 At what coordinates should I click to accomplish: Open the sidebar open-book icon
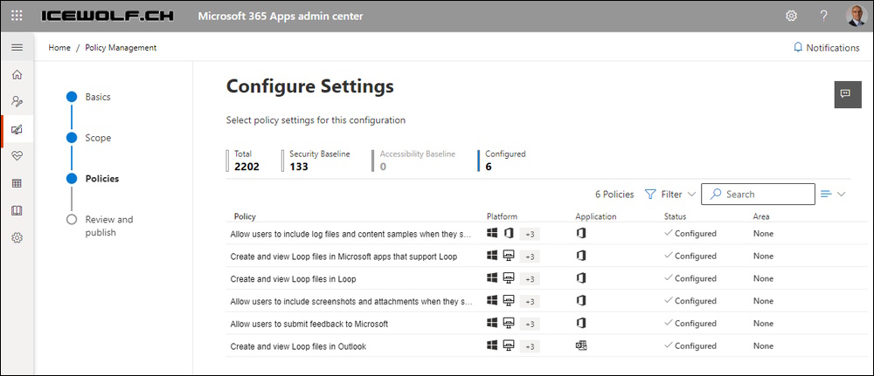click(x=17, y=211)
